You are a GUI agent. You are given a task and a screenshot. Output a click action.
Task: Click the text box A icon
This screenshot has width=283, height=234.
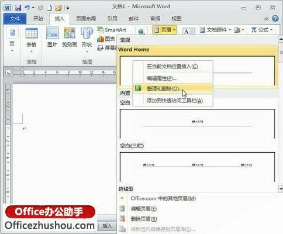pyautogui.click(x=188, y=31)
